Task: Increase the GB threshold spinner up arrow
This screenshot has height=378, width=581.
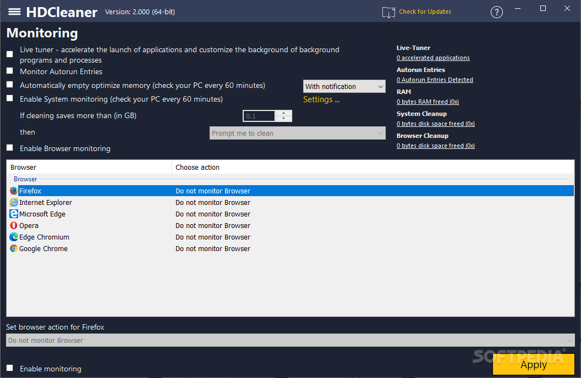Action: (x=284, y=113)
